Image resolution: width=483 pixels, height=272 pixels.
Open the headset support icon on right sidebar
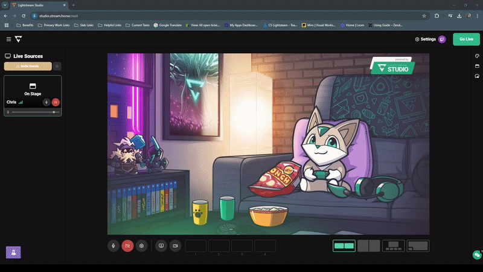477,76
